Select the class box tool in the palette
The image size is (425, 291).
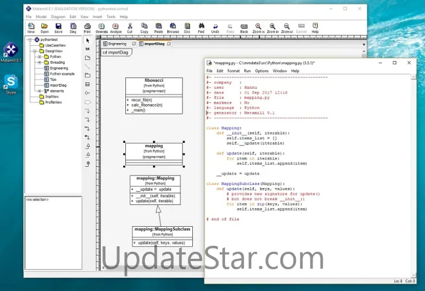[88, 84]
